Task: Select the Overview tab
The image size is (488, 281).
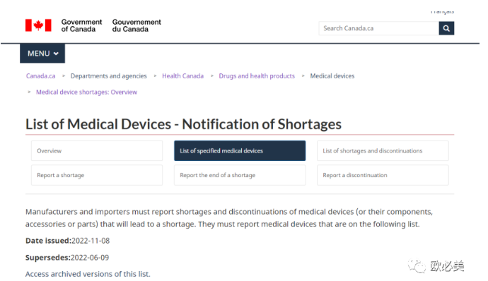Action: click(x=97, y=151)
